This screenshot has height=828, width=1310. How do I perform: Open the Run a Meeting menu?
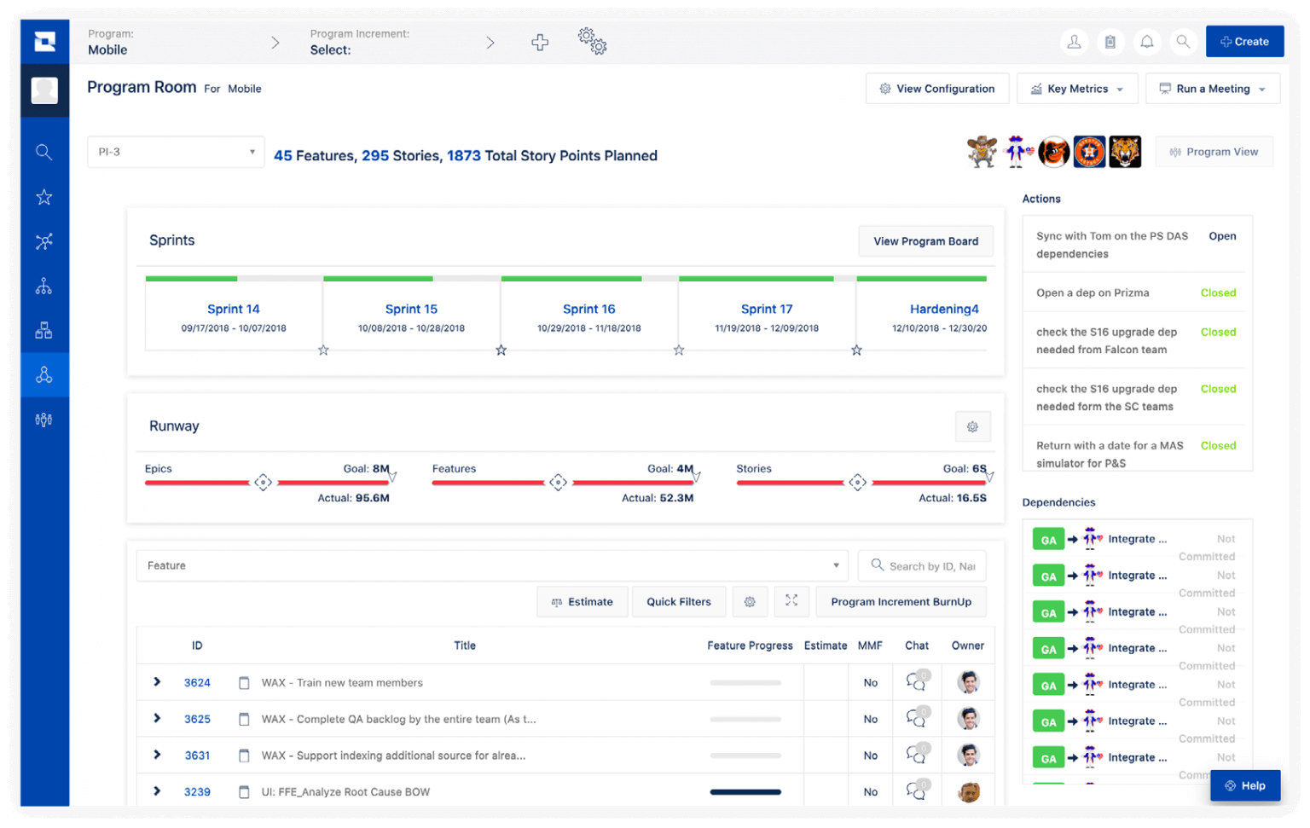coord(1212,88)
